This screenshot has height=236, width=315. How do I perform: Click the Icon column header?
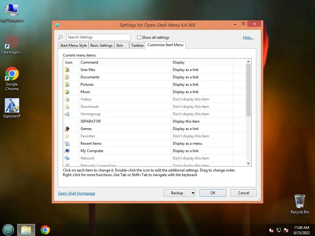pos(69,62)
